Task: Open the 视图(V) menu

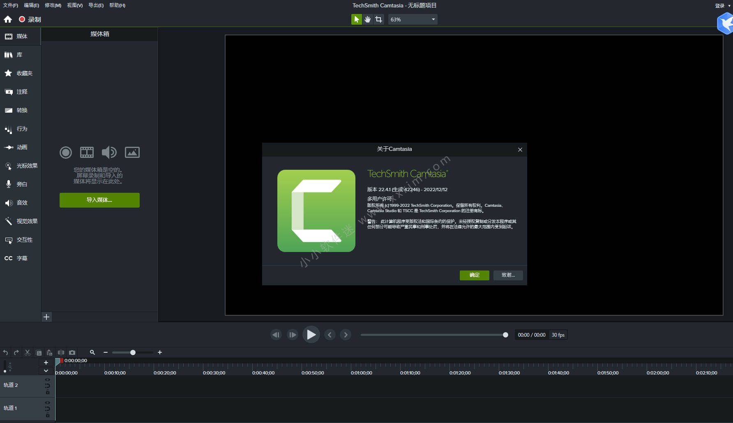Action: coord(75,5)
